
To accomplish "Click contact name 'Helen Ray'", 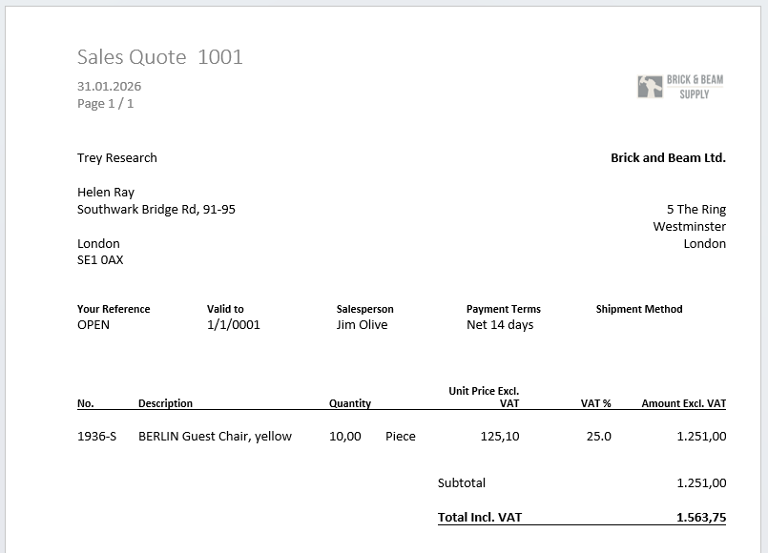I will pos(106,193).
